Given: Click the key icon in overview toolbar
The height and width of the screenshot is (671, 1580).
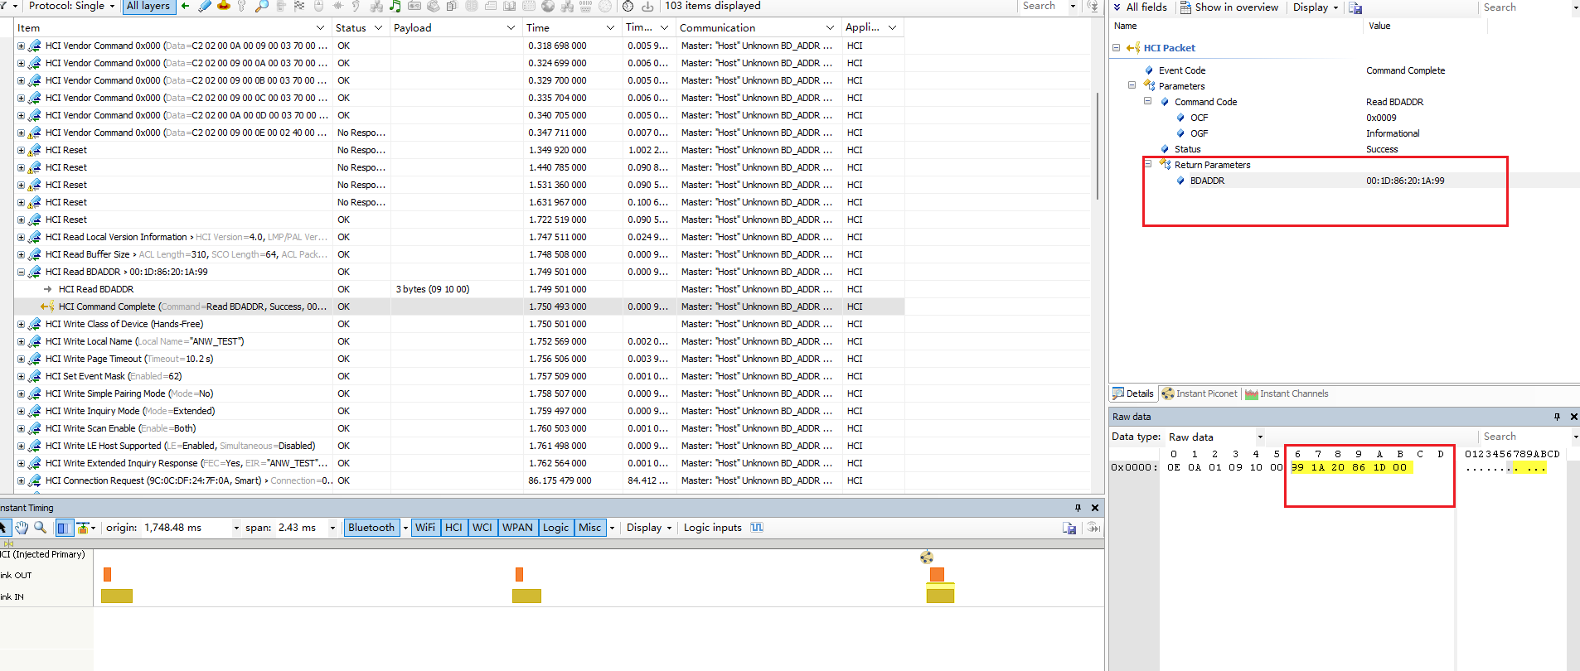Looking at the screenshot, I should (242, 6).
